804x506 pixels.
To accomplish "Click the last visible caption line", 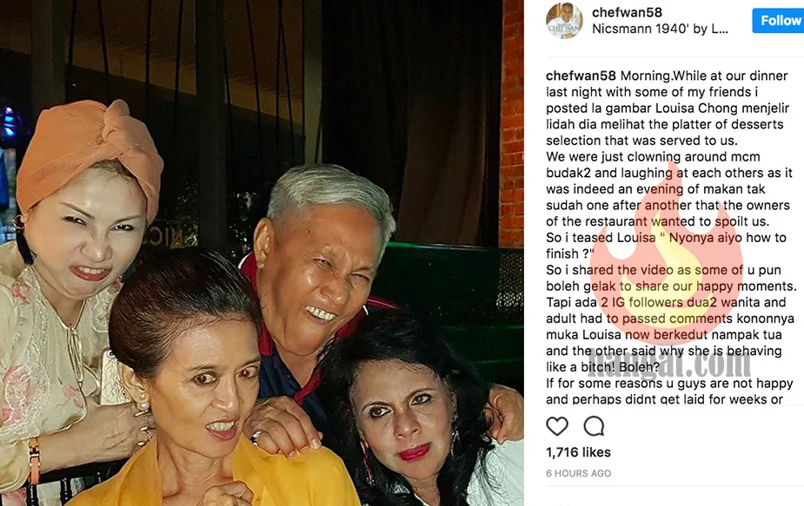I will pyautogui.click(x=664, y=399).
